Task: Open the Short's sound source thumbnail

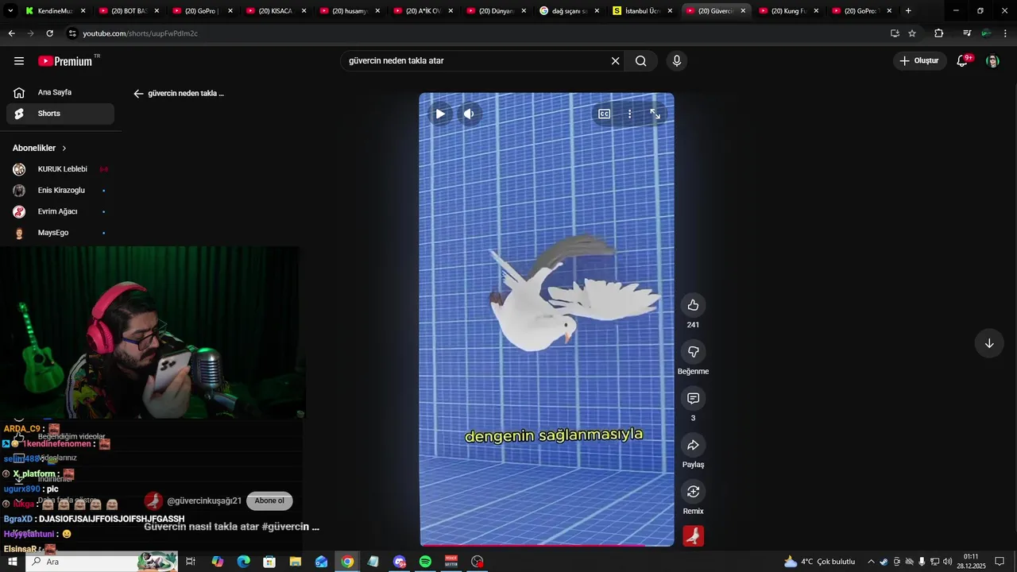Action: pos(693,536)
